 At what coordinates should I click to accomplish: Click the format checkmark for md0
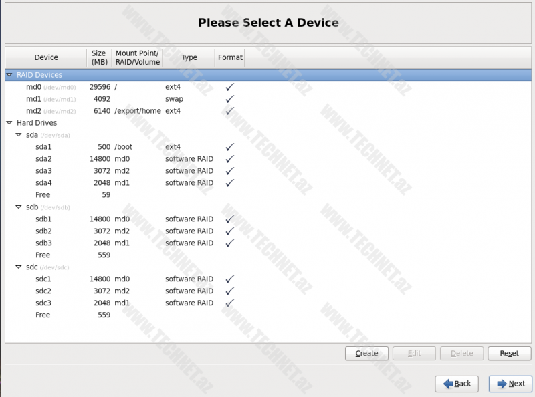pyautogui.click(x=229, y=87)
